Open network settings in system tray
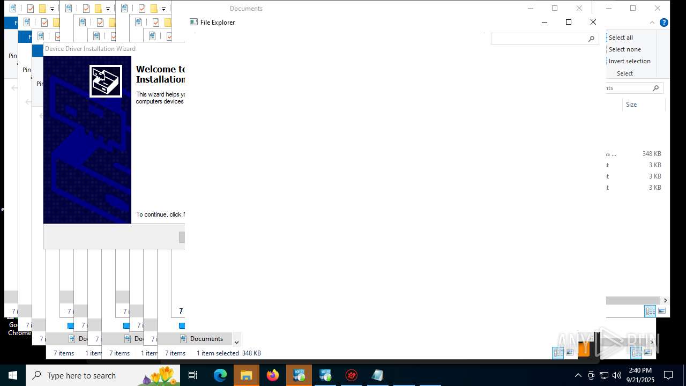The width and height of the screenshot is (686, 386). [x=604, y=375]
